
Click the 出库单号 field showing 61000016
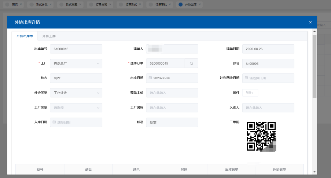point(77,49)
